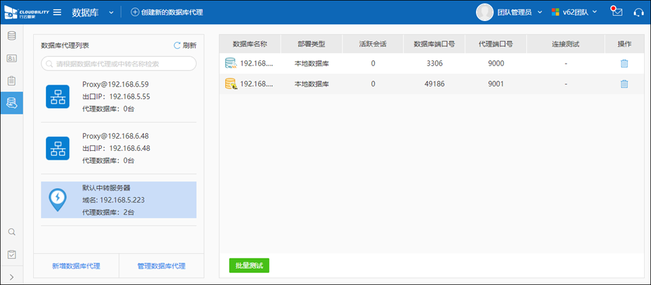
Task: Expand the 数据库 title dropdown arrow
Action: [x=110, y=13]
